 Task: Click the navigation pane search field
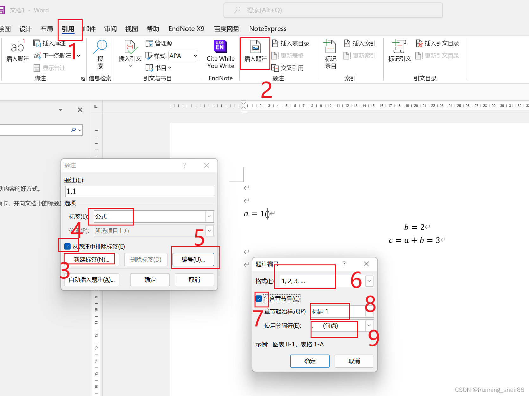35,130
